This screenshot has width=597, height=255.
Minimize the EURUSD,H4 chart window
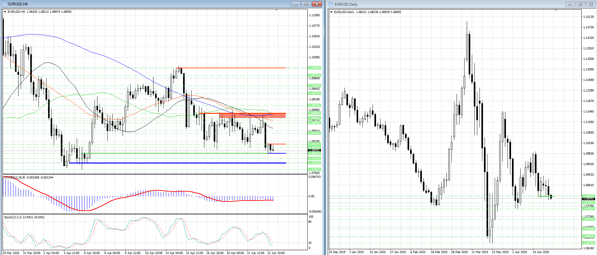pyautogui.click(x=296, y=4)
